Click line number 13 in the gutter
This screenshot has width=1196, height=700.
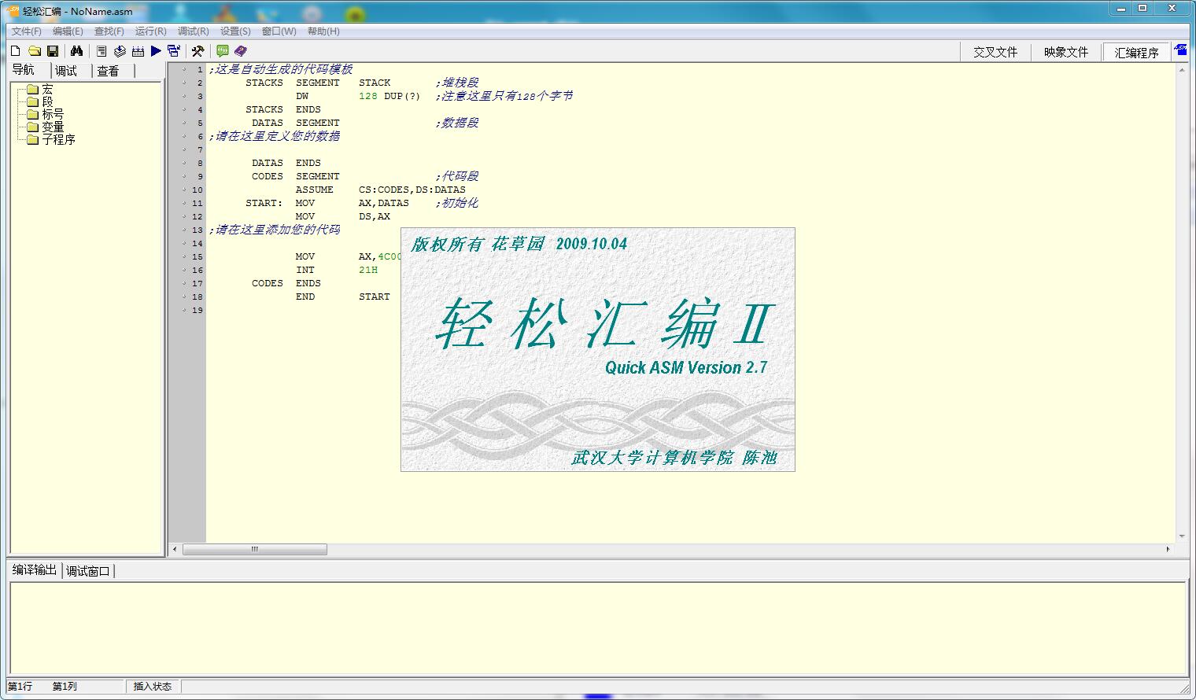[x=197, y=230]
